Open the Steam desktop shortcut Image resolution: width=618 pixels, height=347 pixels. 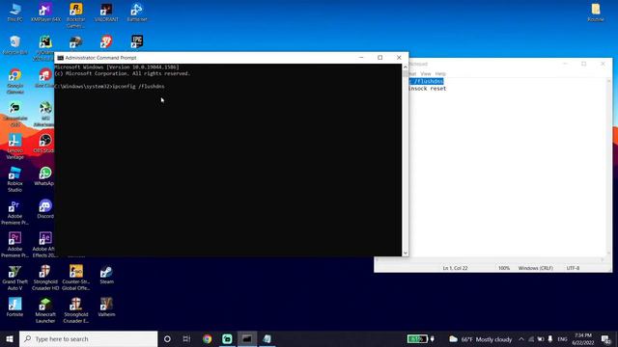(106, 274)
